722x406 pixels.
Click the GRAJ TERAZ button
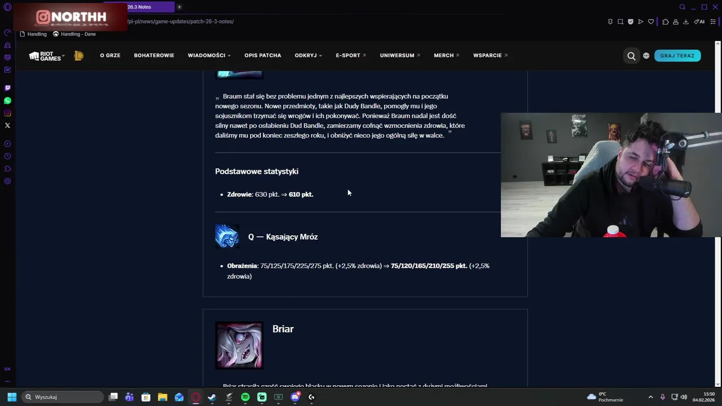coord(677,56)
